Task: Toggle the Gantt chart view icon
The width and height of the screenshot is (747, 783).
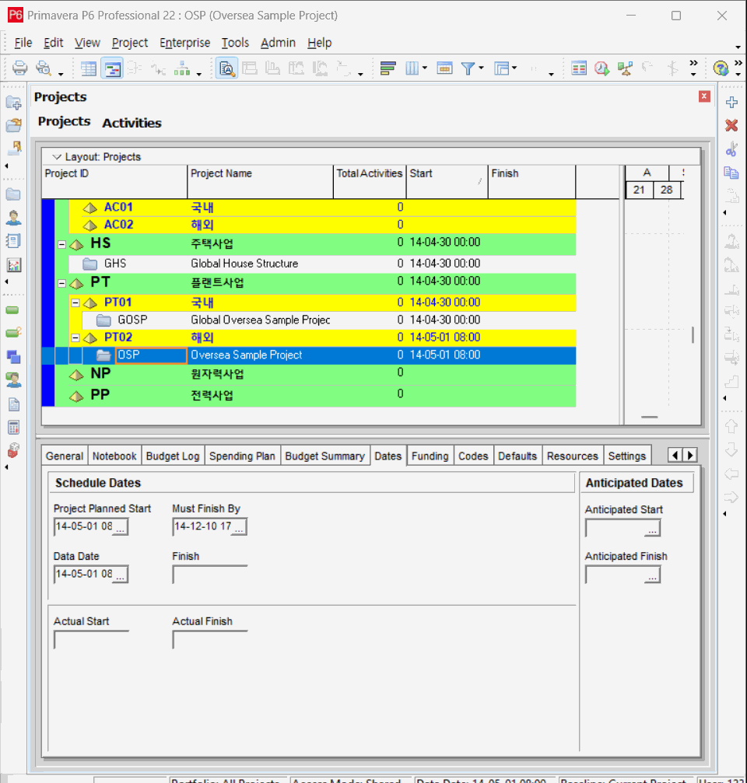Action: [x=112, y=68]
